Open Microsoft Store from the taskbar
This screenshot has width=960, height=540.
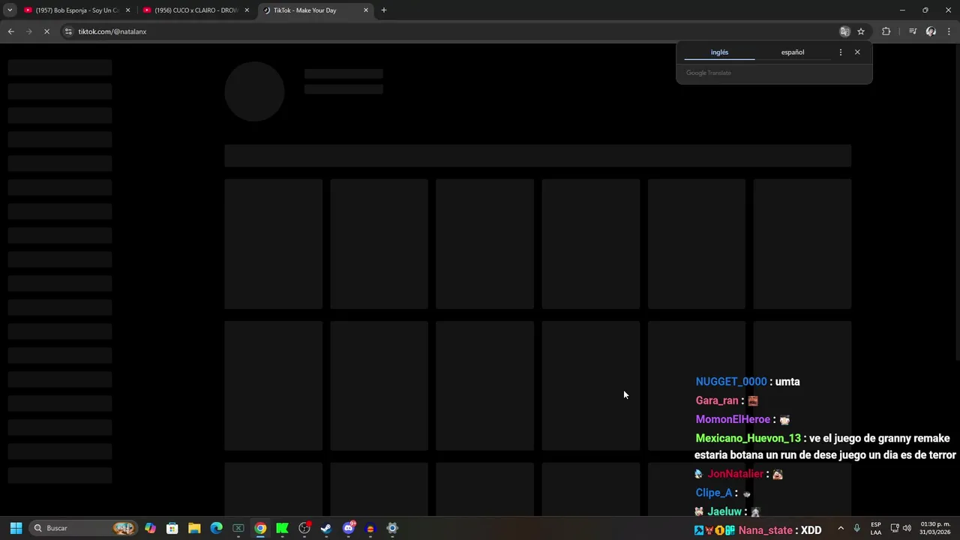click(x=172, y=528)
